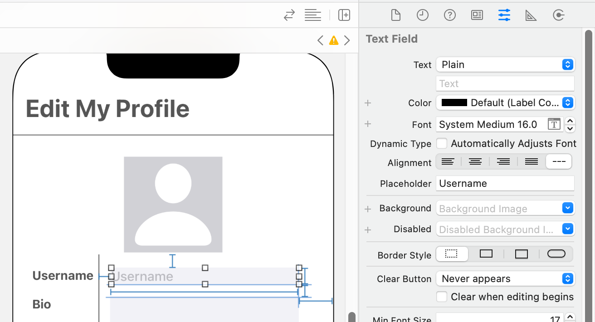Open the Color Default Label dropdown
The height and width of the screenshot is (322, 595).
click(x=505, y=102)
